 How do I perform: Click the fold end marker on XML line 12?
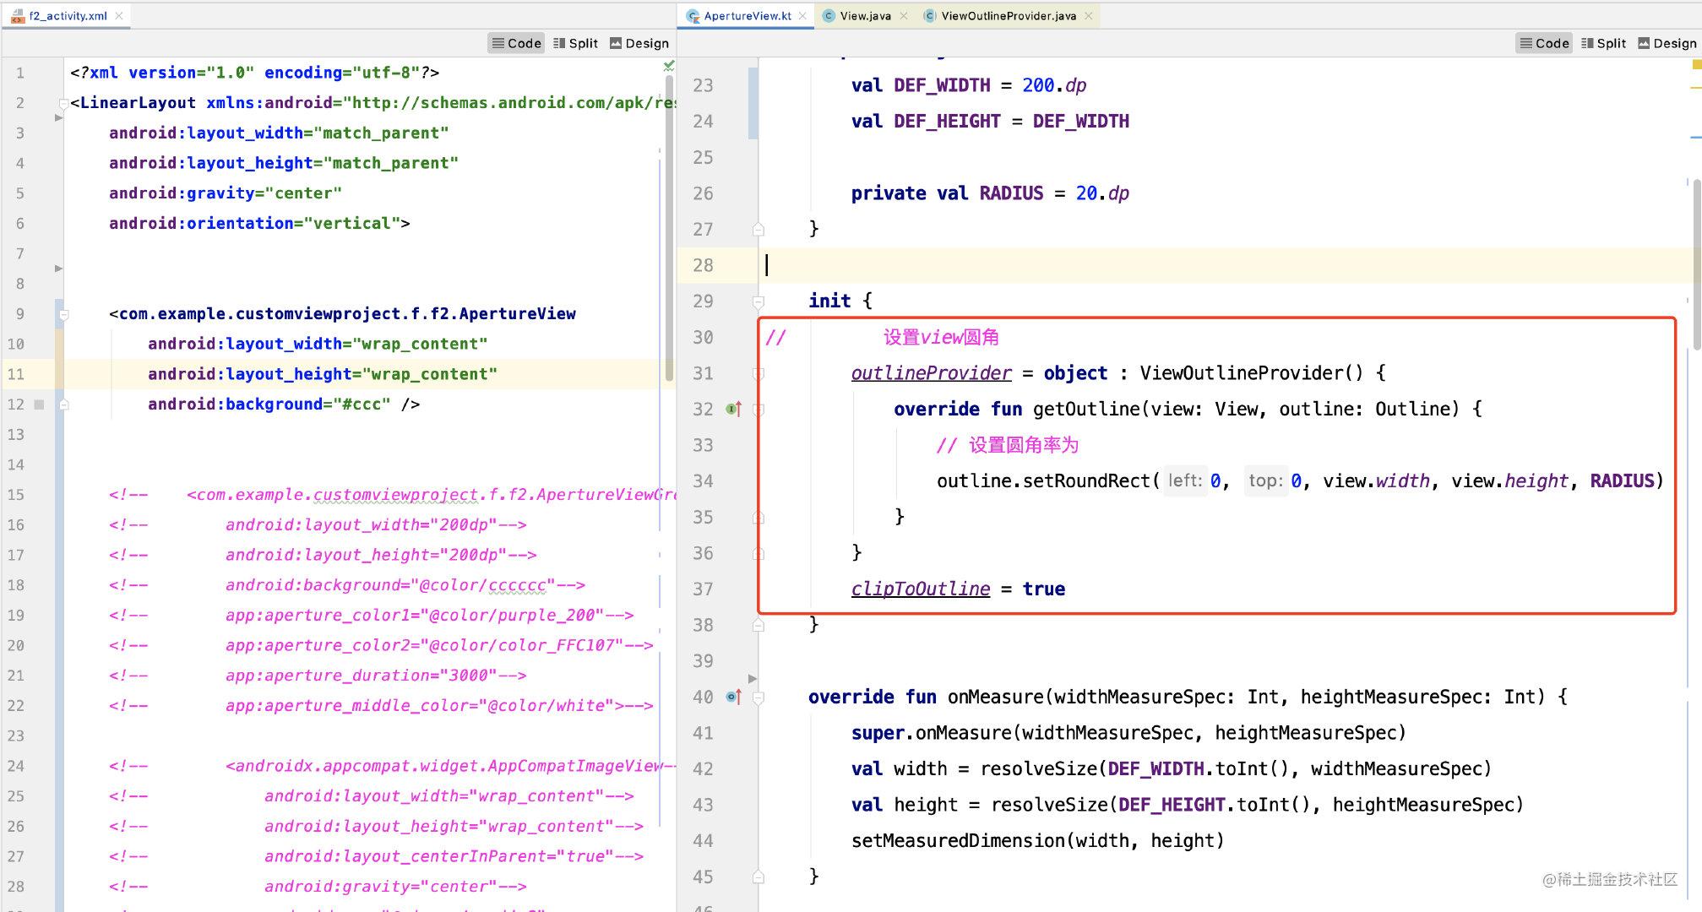point(63,404)
